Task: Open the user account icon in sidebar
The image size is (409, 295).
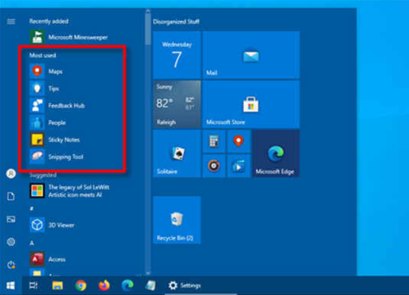Action: pos(11,174)
